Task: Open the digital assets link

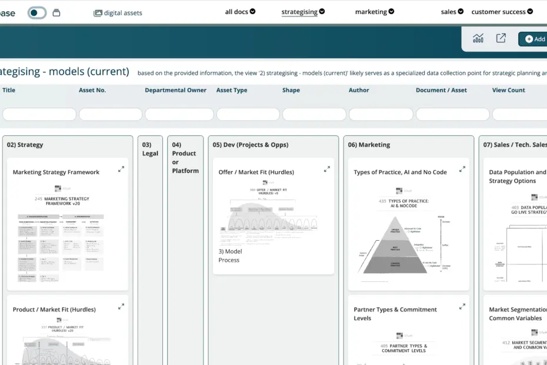Action: [x=123, y=13]
